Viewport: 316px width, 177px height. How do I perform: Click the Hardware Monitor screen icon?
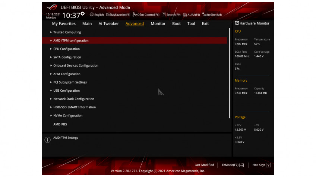(x=237, y=23)
